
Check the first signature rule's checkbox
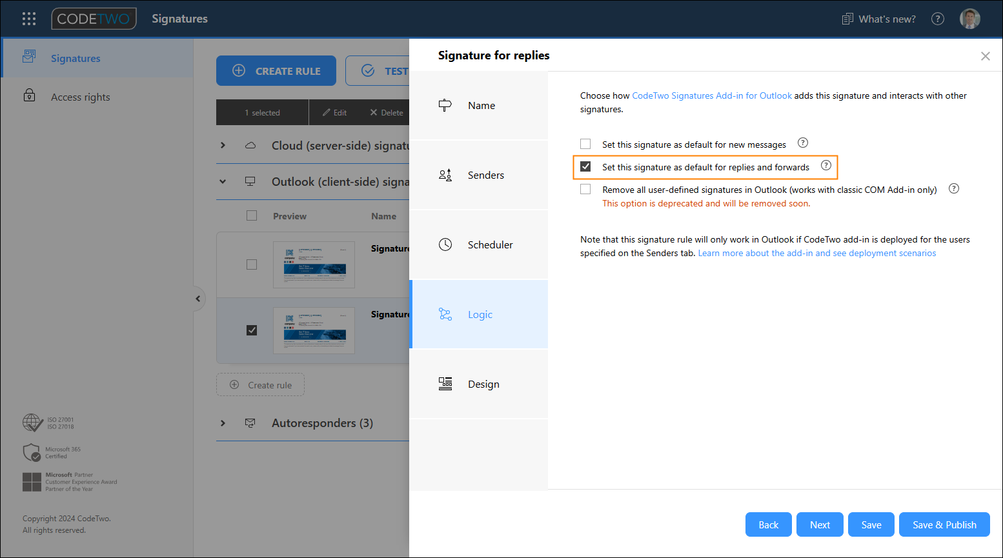(252, 264)
